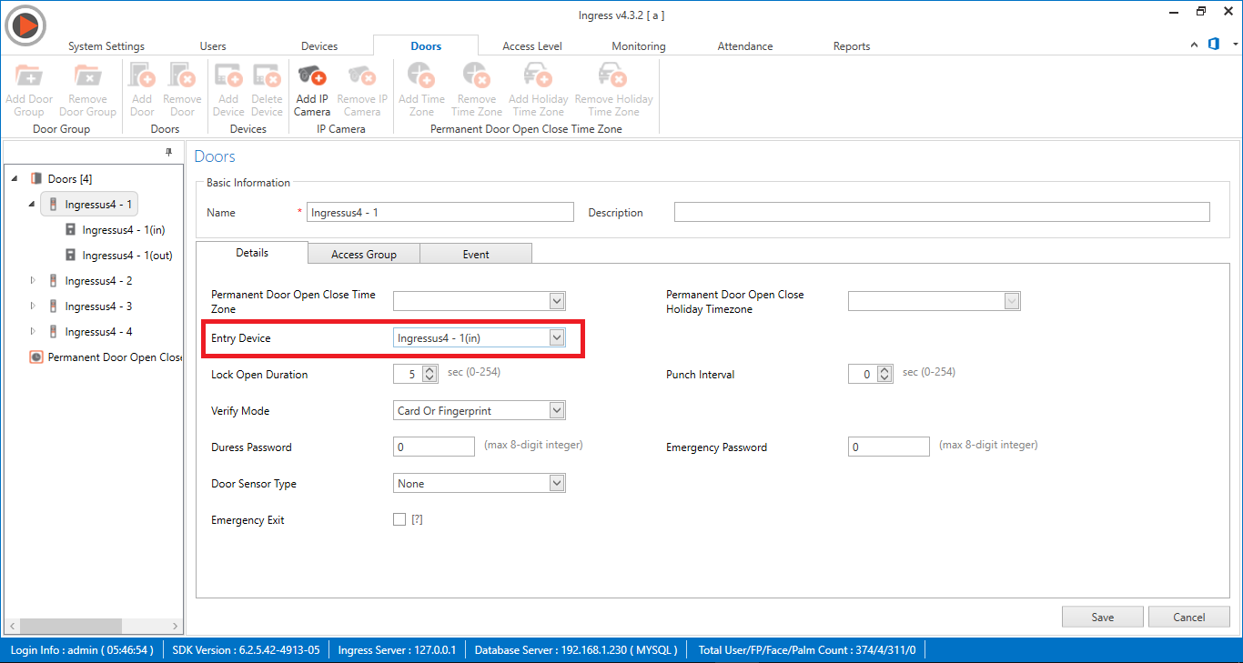Image resolution: width=1243 pixels, height=663 pixels.
Task: Click the Save button
Action: tap(1102, 617)
